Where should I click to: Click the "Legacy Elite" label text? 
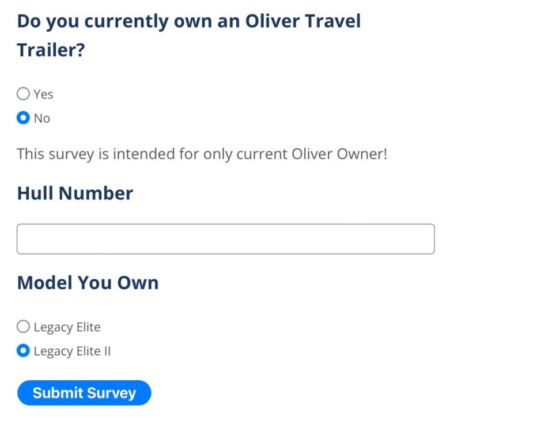(67, 327)
